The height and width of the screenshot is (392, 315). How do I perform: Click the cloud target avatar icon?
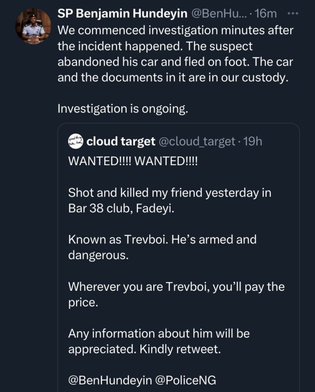[x=76, y=142]
